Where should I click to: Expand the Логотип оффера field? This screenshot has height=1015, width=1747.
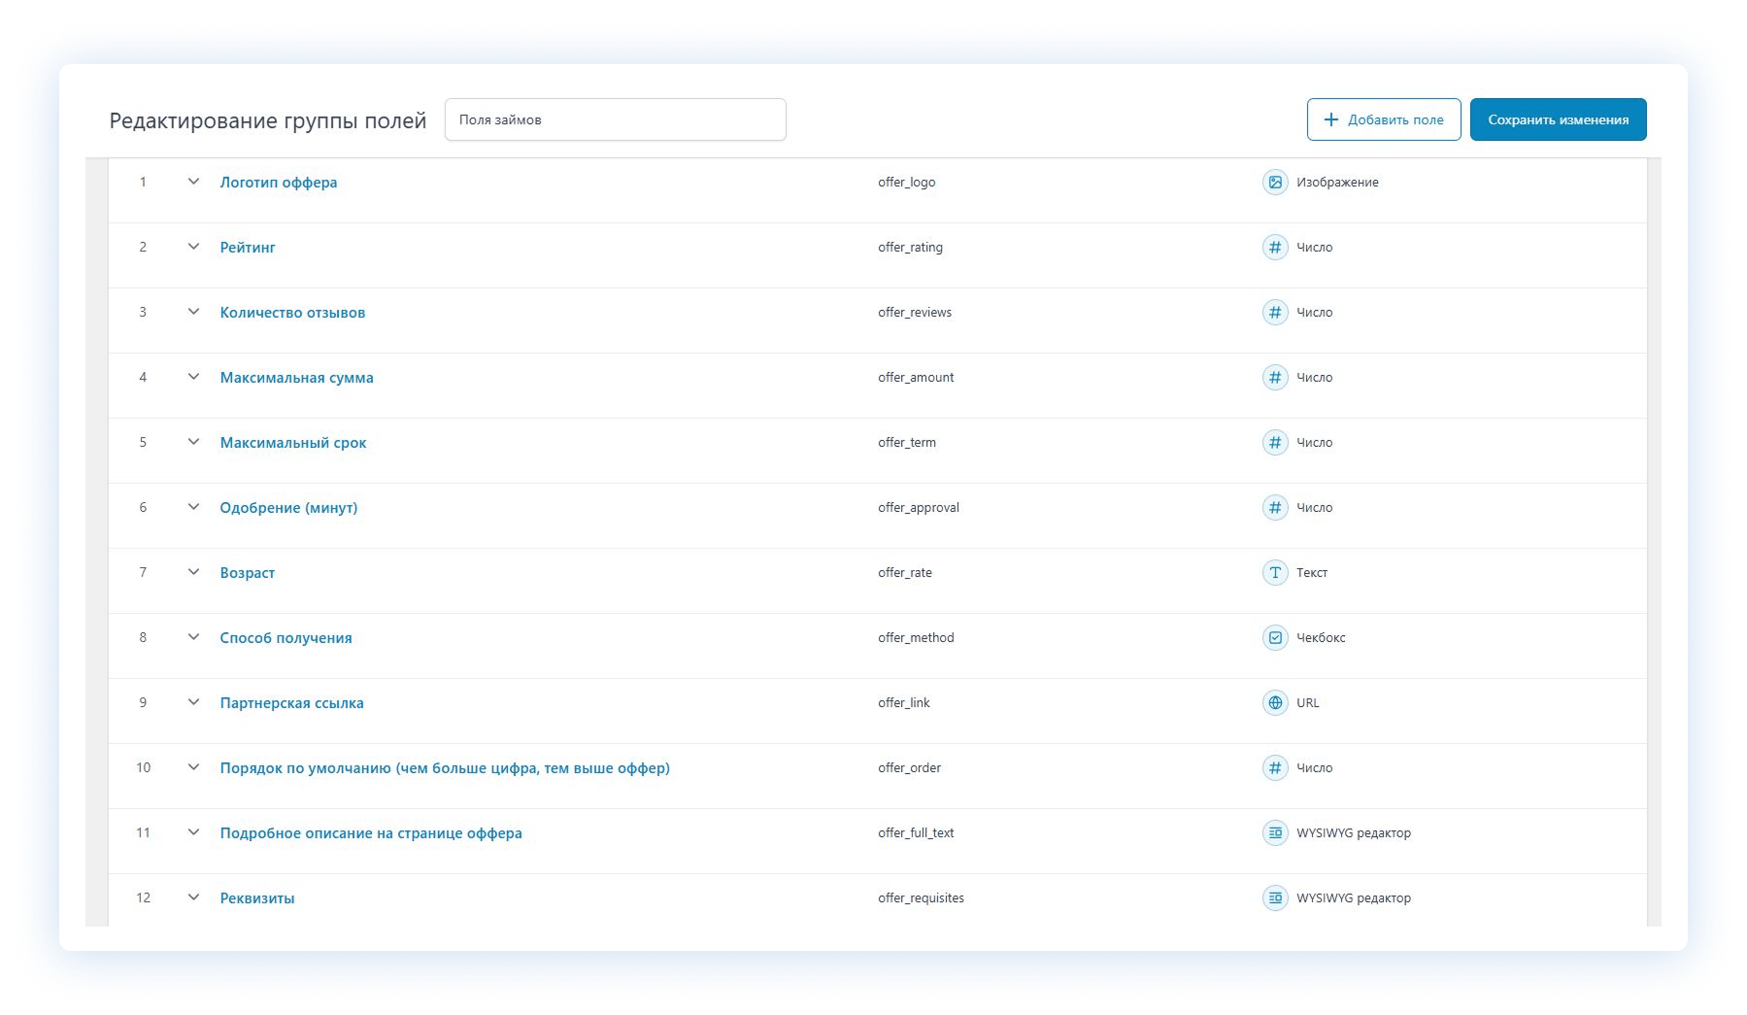point(193,182)
